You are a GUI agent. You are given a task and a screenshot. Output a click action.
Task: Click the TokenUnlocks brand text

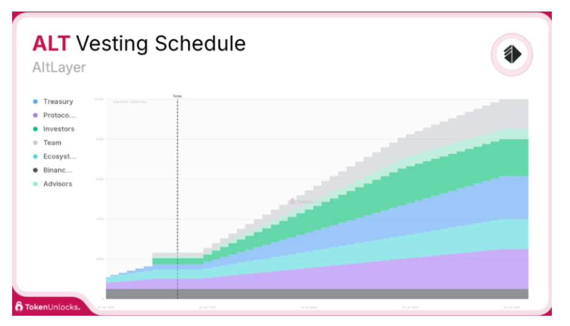(x=53, y=307)
